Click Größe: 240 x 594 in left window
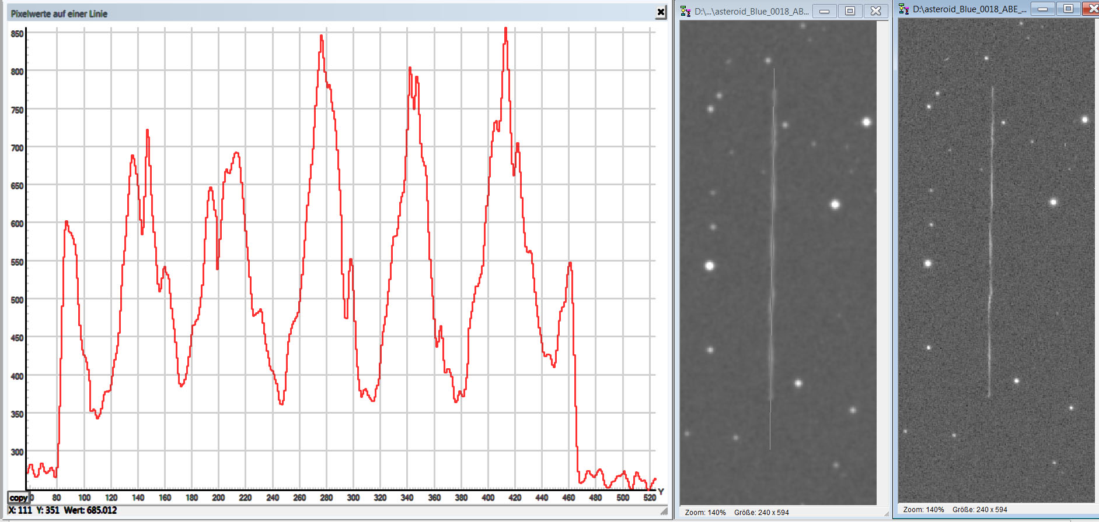Screen dimensions: 1099x522 [762, 513]
